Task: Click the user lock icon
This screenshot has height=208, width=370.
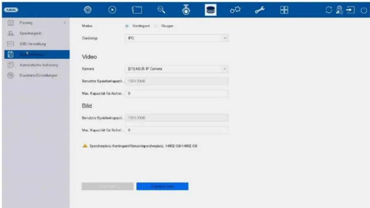Action: [x=339, y=10]
